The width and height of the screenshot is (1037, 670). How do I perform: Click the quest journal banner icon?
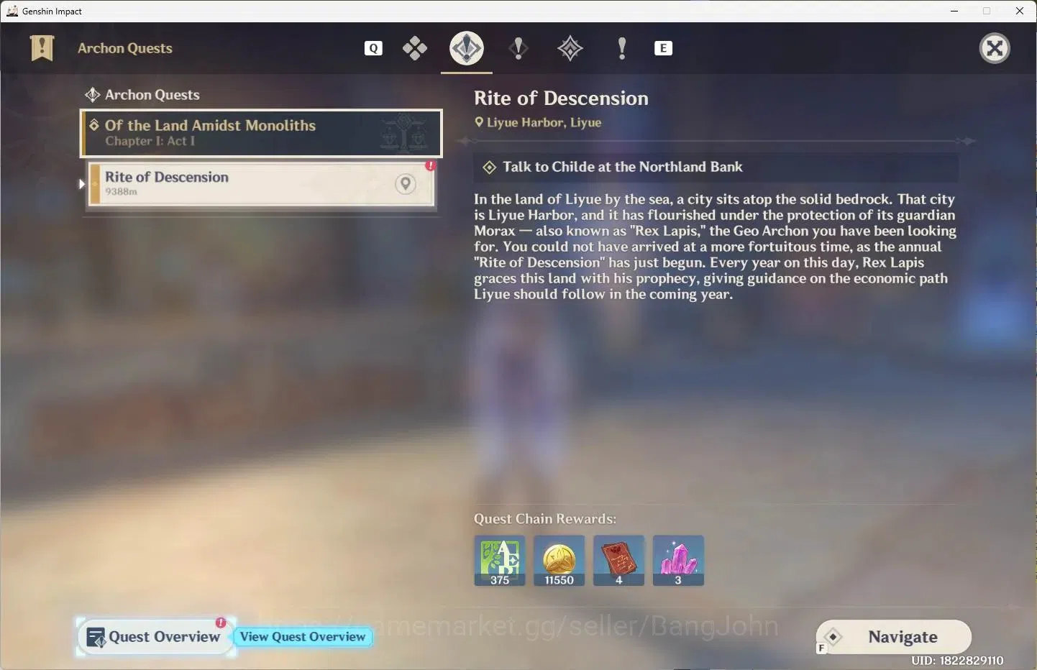pyautogui.click(x=42, y=48)
